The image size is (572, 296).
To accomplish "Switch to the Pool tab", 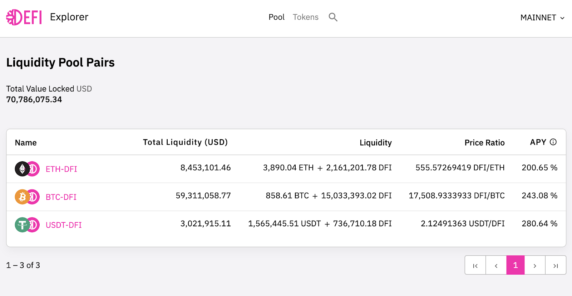I will click(x=276, y=17).
